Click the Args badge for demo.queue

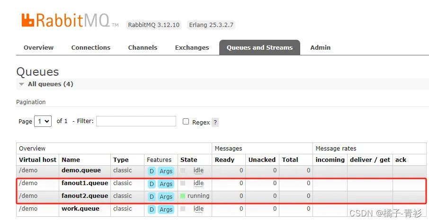[x=166, y=171]
